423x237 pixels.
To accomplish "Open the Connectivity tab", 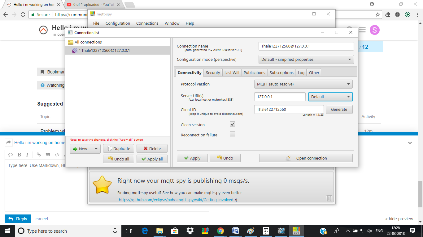I will pyautogui.click(x=190, y=73).
